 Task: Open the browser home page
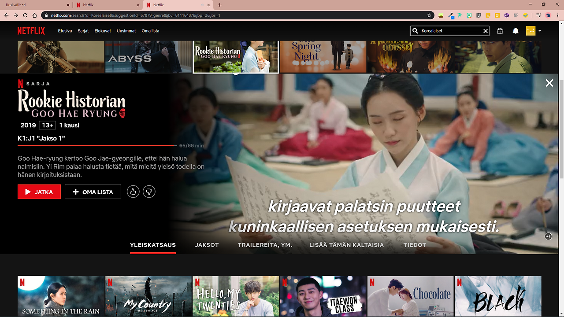35,15
